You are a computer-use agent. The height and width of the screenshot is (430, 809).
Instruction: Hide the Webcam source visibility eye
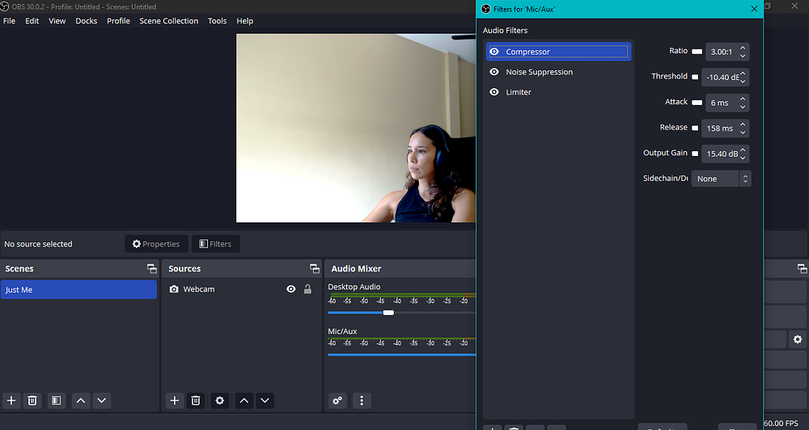(291, 289)
